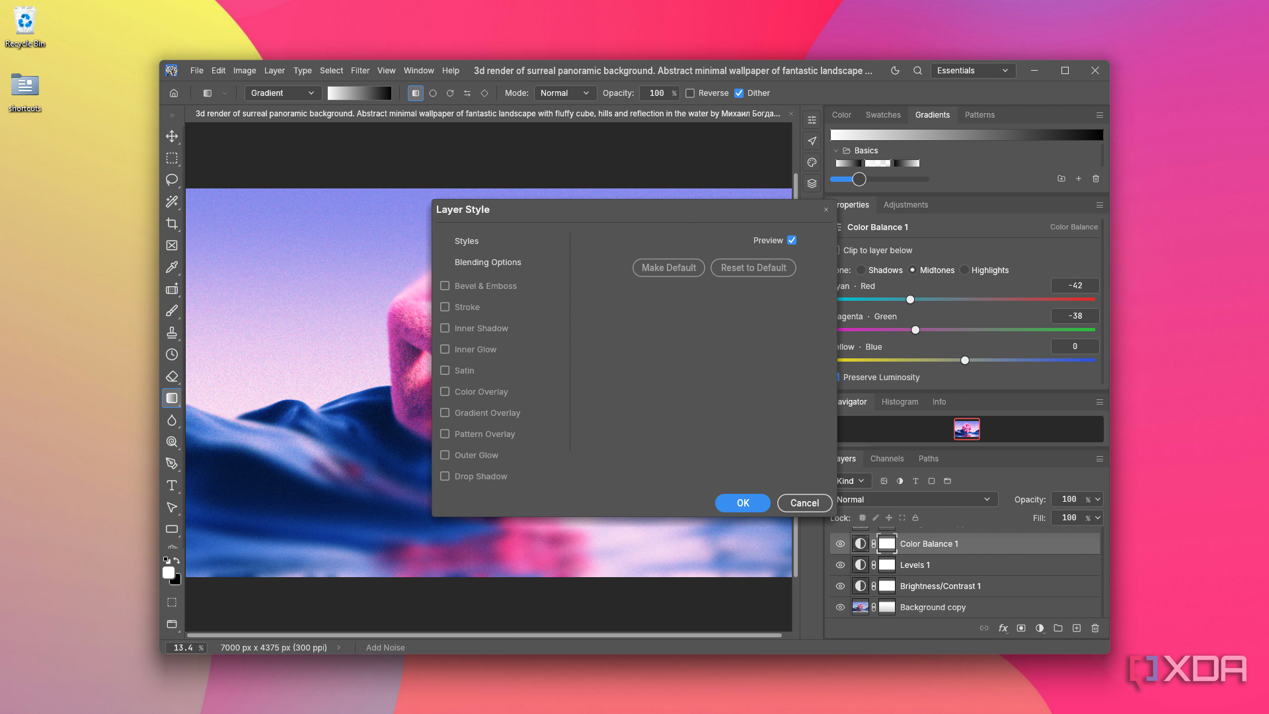Enable the Drop Shadow checkbox
The image size is (1269, 714).
point(445,476)
